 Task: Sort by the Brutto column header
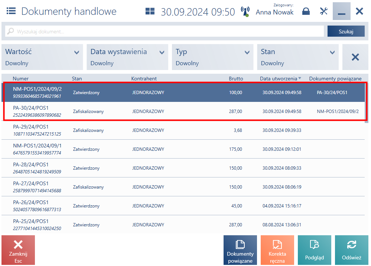pyautogui.click(x=236, y=79)
